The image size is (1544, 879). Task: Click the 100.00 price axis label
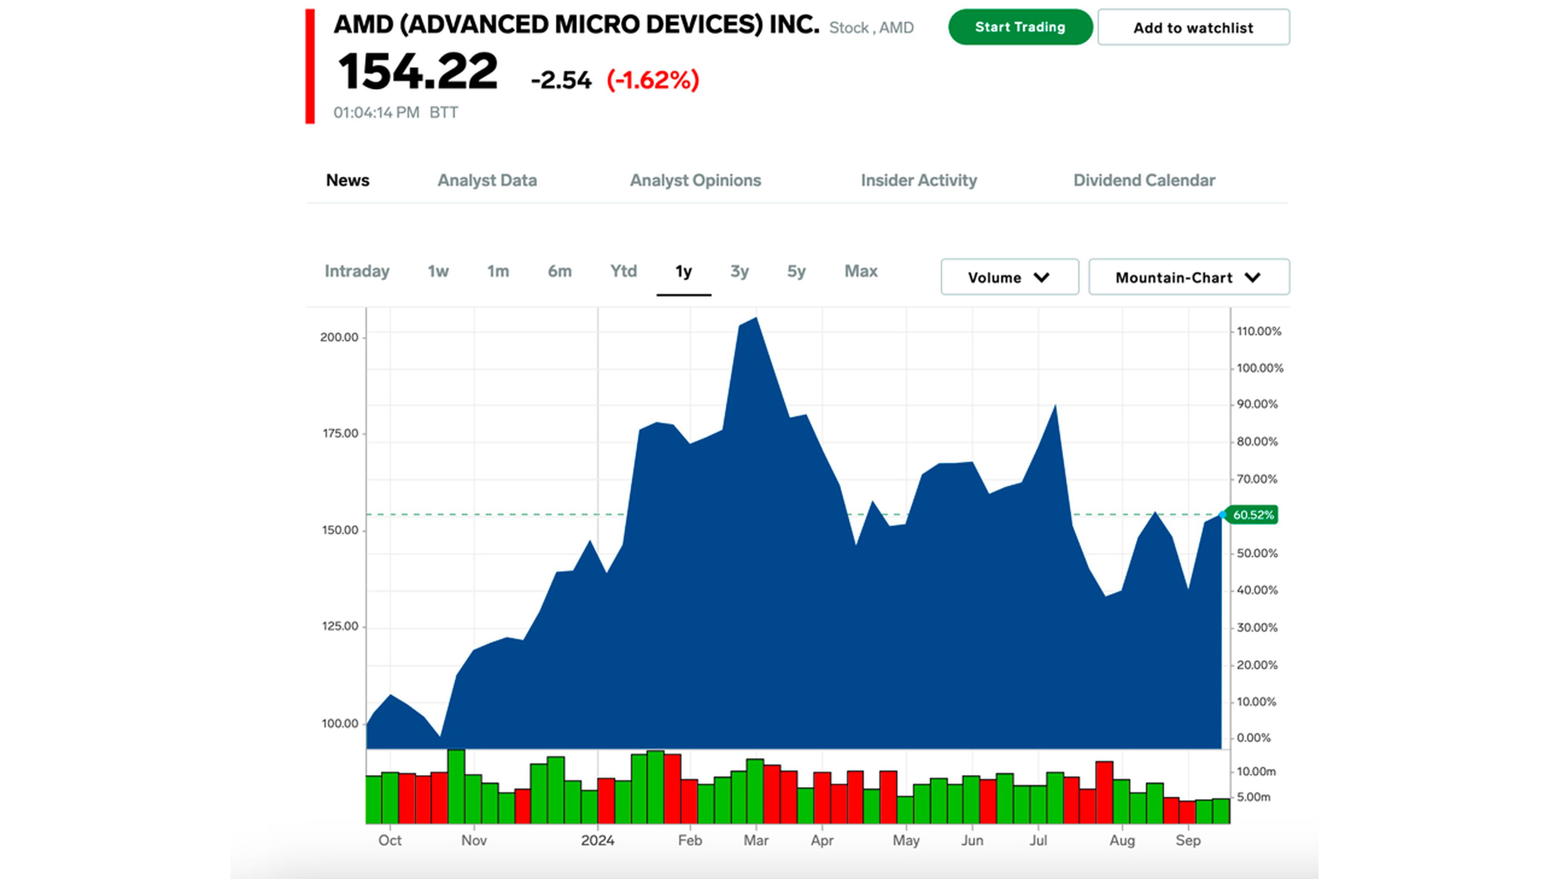(x=340, y=724)
